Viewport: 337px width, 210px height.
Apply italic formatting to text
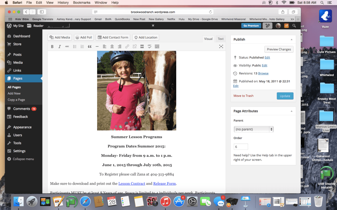coord(60,46)
